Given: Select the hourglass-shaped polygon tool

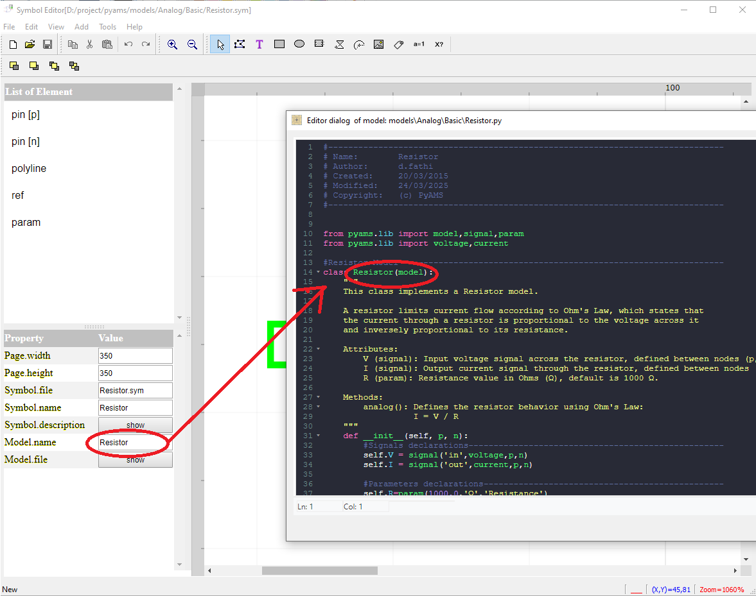Looking at the screenshot, I should 339,45.
